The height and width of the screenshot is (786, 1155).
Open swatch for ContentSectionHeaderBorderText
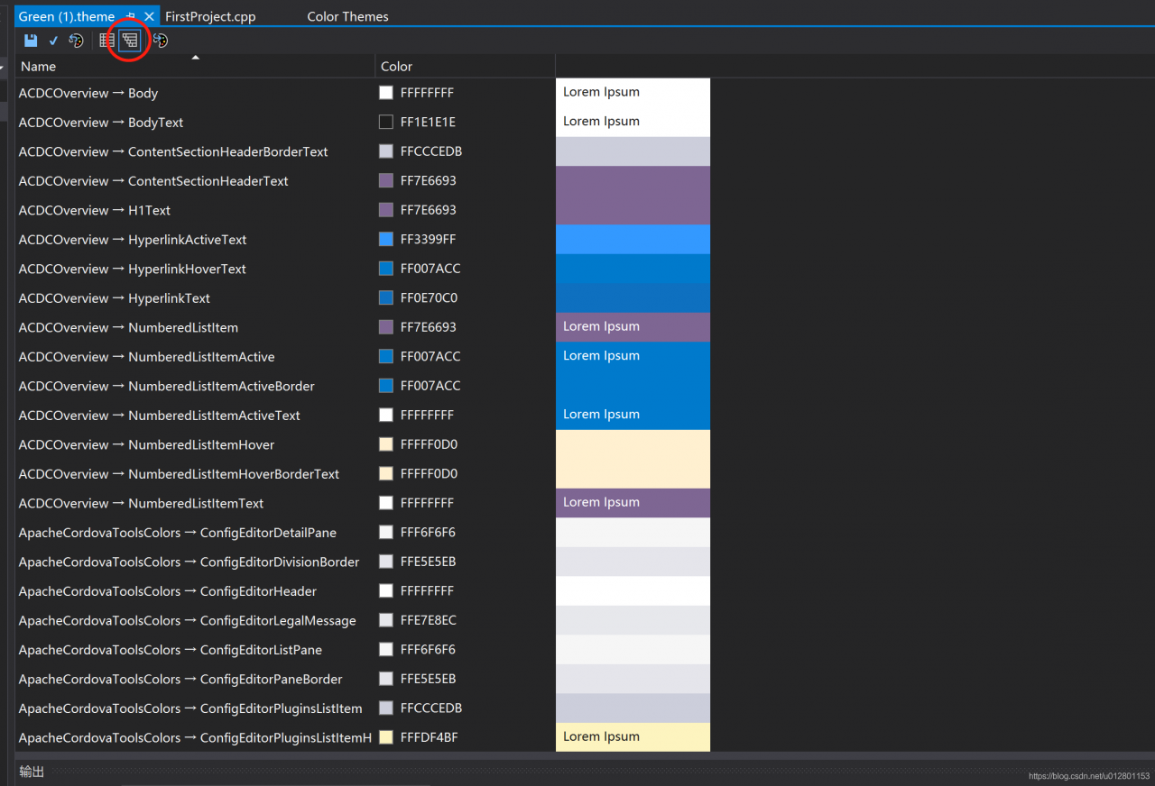pos(386,151)
